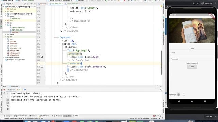218x122 pixels.
Task: Stop the running app in Run panel
Action: pos(4,90)
